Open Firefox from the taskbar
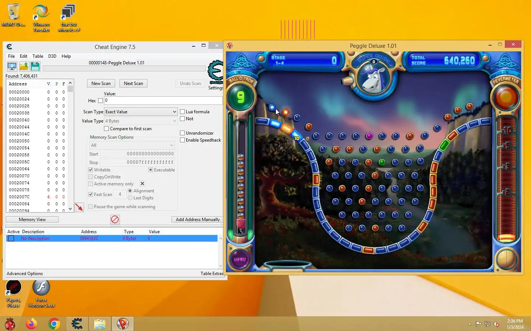531x331 pixels. (31, 324)
